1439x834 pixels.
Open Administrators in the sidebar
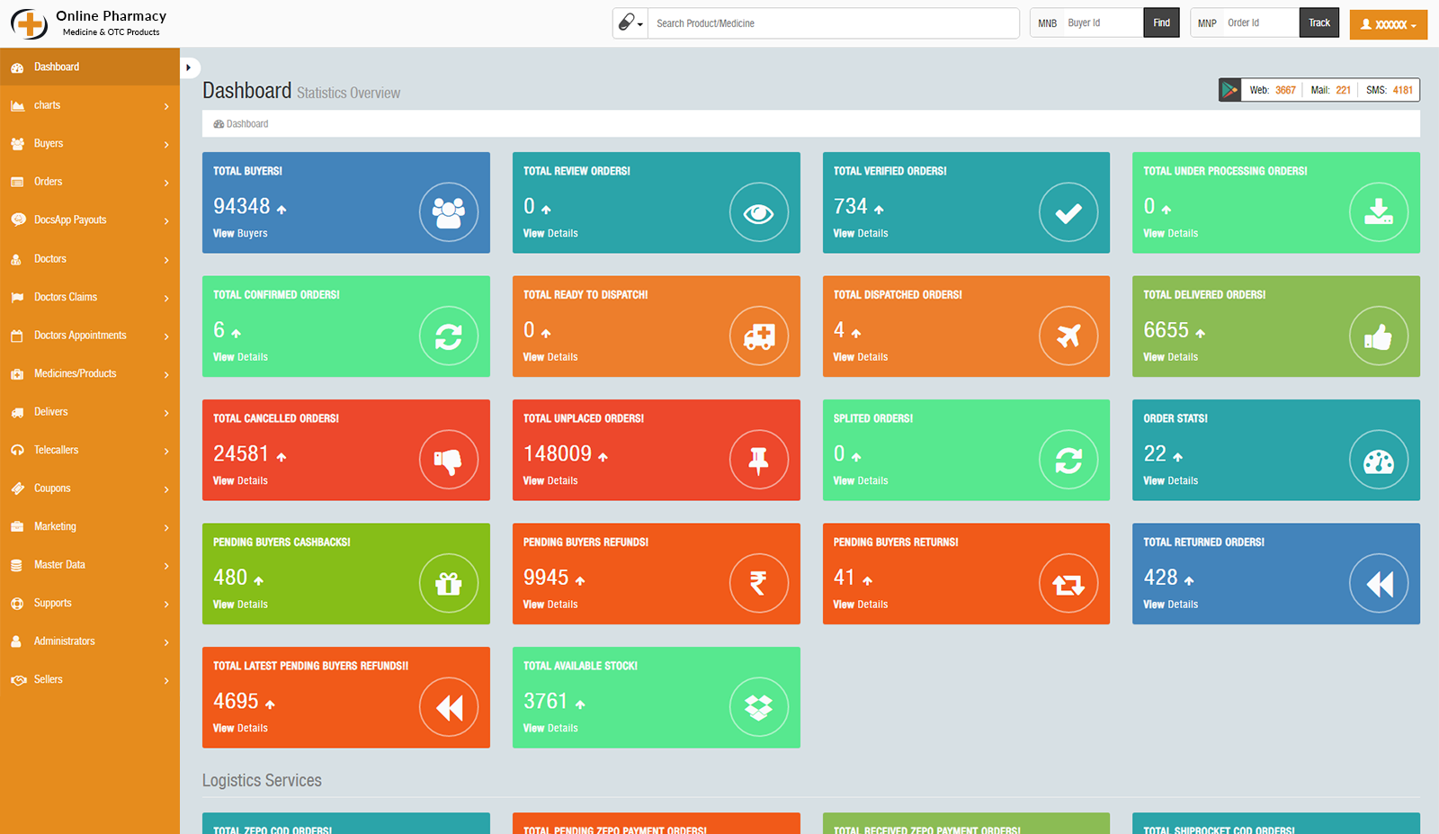click(90, 641)
